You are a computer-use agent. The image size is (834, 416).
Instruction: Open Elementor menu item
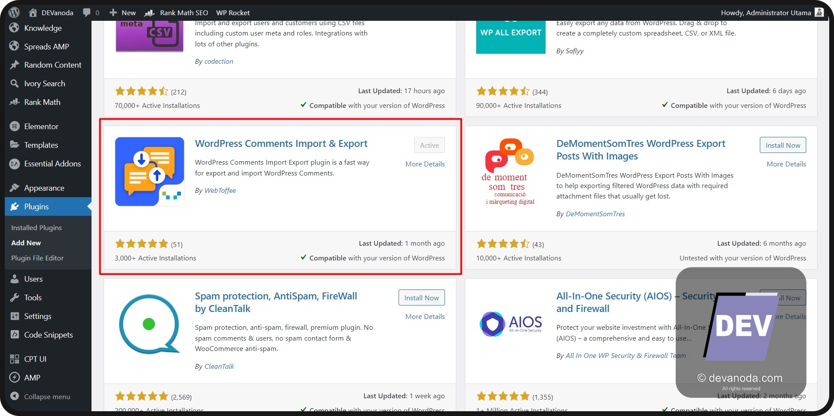point(41,126)
